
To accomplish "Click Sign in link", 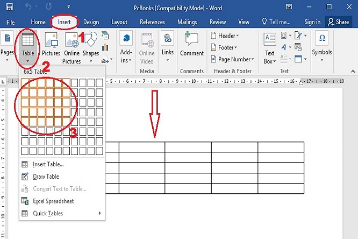I will (312, 22).
